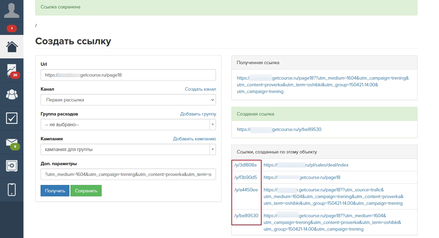This screenshot has height=238, width=439.
Task: Open the tasks checkmark icon in sidebar
Action: coord(12,118)
